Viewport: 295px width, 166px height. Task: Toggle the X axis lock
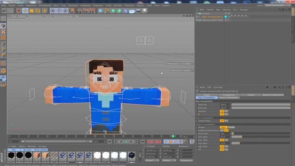(53, 11)
